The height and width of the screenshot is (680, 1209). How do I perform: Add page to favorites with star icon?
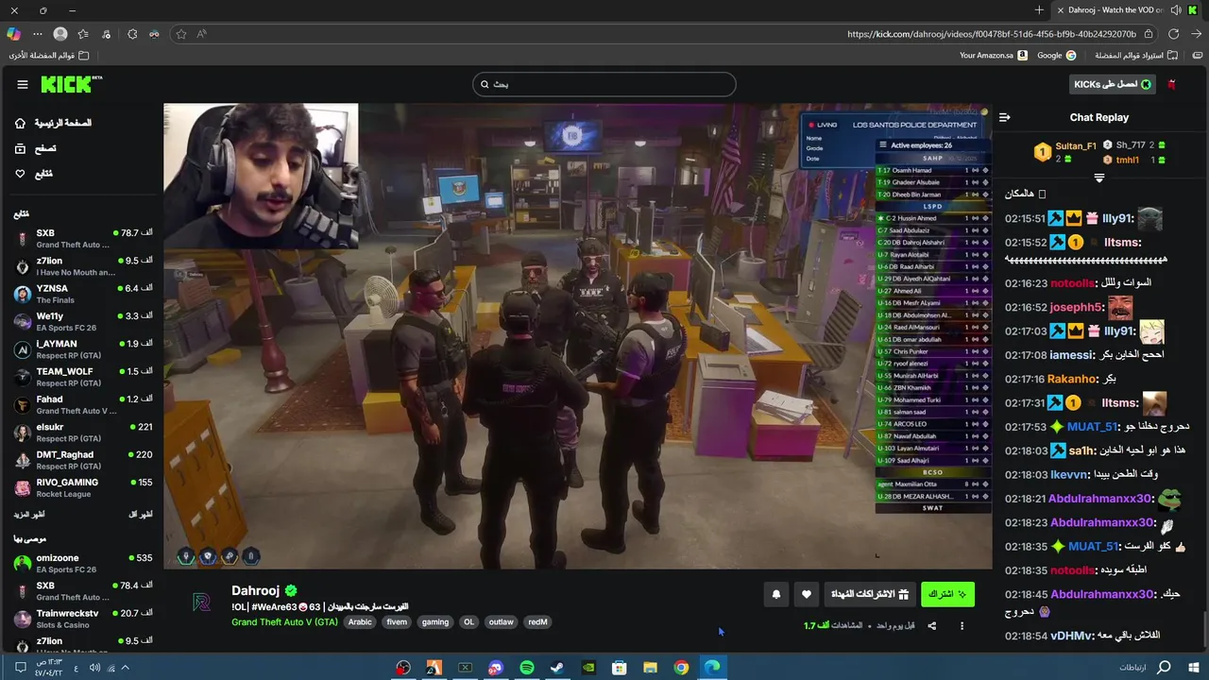click(x=181, y=34)
